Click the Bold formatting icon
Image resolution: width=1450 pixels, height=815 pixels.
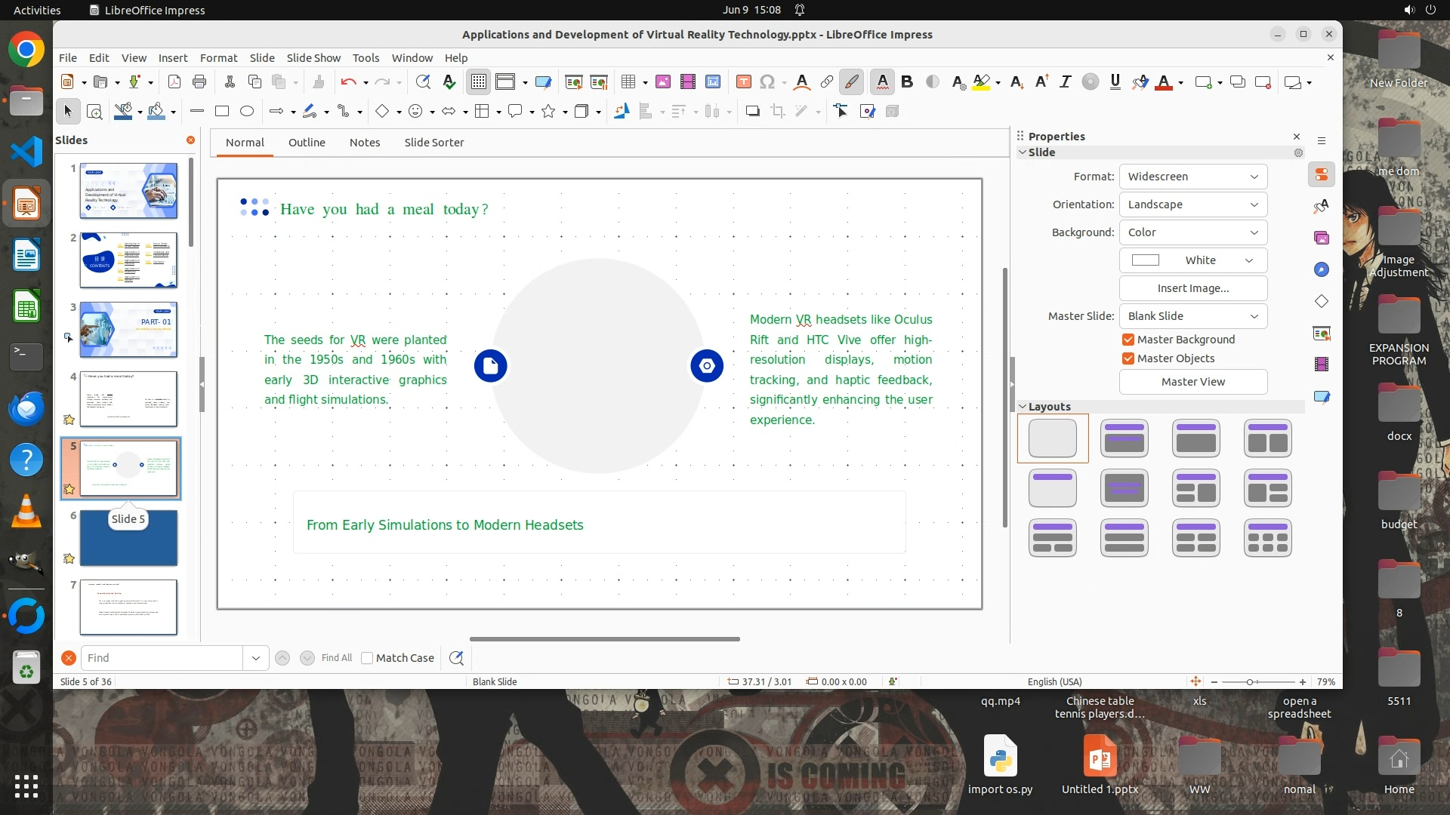[907, 82]
